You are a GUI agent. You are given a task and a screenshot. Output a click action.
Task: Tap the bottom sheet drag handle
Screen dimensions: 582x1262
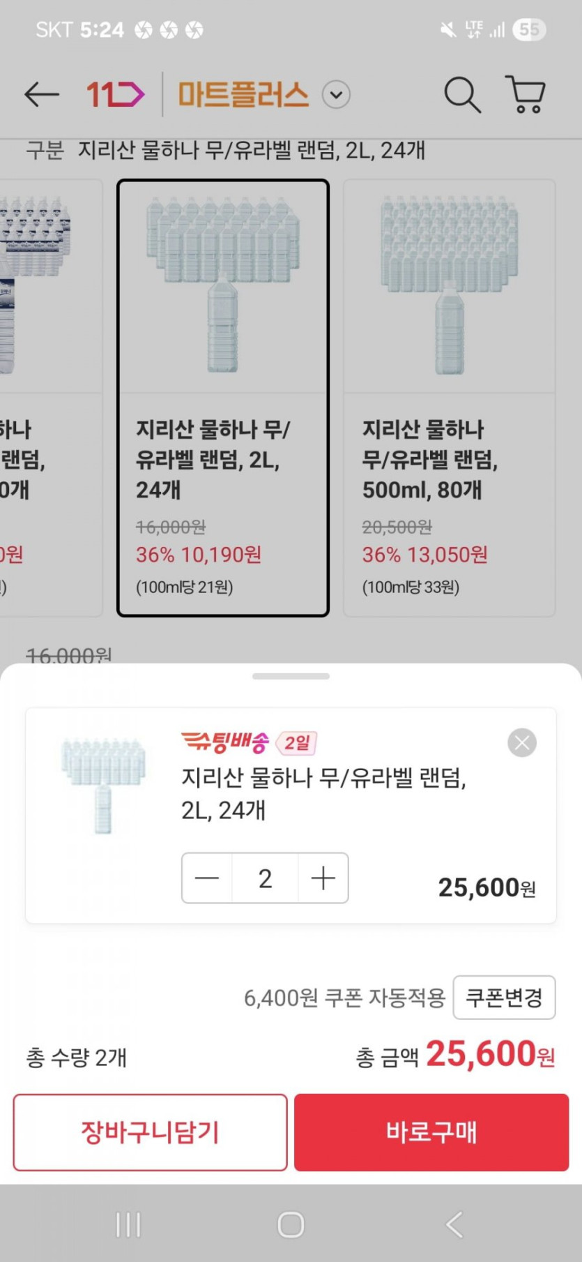(291, 676)
